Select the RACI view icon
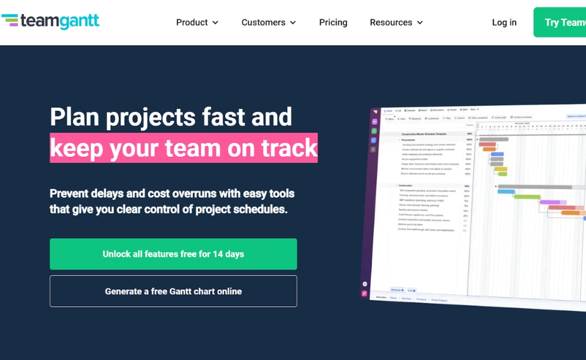The width and height of the screenshot is (586, 360). coord(462,109)
